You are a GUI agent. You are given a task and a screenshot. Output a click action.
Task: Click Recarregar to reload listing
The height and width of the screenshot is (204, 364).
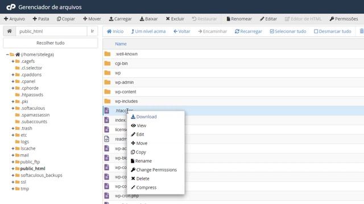click(x=249, y=32)
